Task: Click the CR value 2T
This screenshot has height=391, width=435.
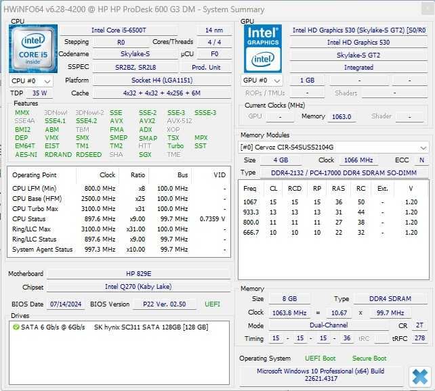Action: (419, 325)
